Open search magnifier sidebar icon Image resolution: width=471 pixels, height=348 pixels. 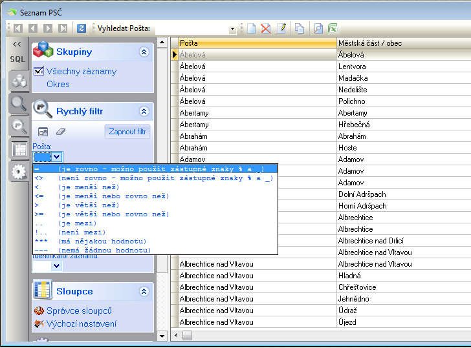point(19,104)
